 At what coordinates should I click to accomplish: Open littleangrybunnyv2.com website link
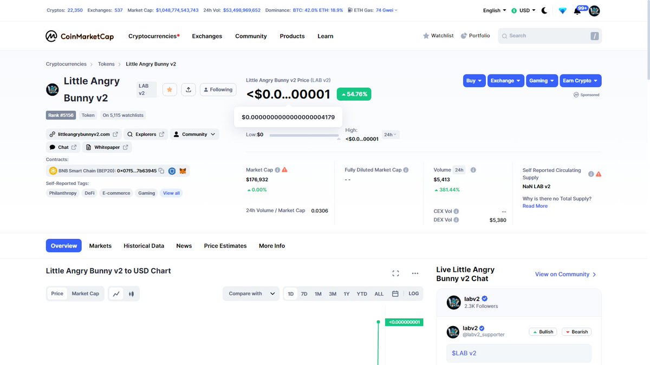point(84,134)
